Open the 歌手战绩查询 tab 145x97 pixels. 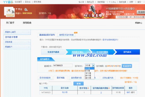(45, 78)
